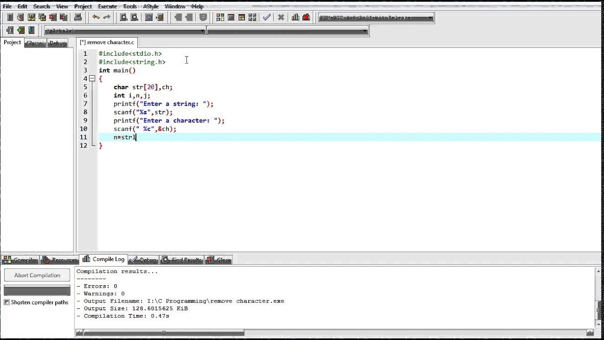Screen dimensions: 604x340
Task: Click the Output Filename line in log
Action: pos(180,301)
